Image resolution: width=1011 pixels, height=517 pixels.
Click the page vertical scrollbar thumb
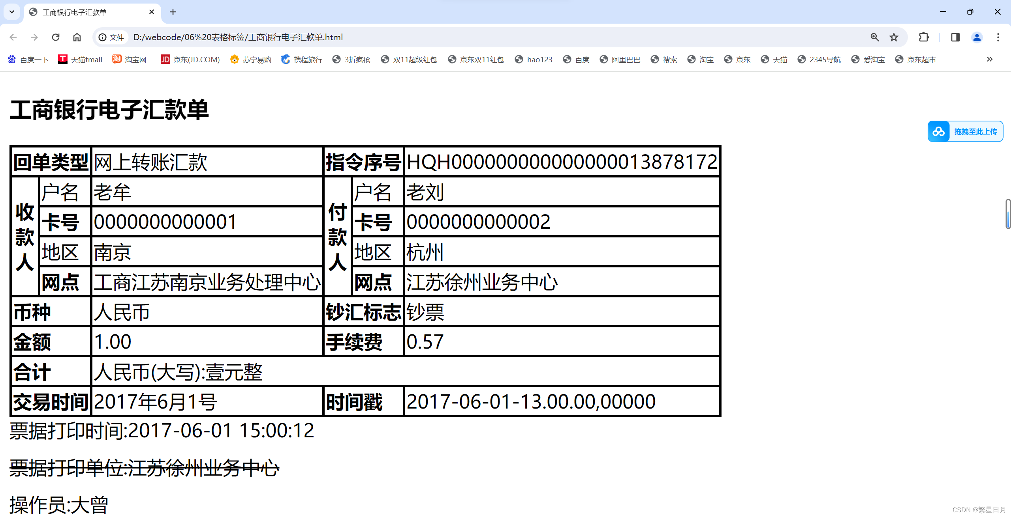coord(1007,214)
